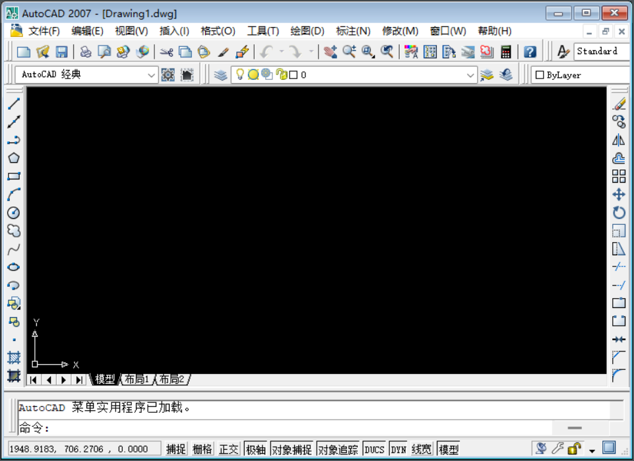Select the Polygon drawing tool
Image resolution: width=634 pixels, height=461 pixels.
point(13,158)
